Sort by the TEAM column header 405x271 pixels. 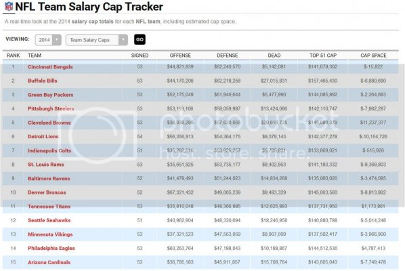click(x=35, y=56)
